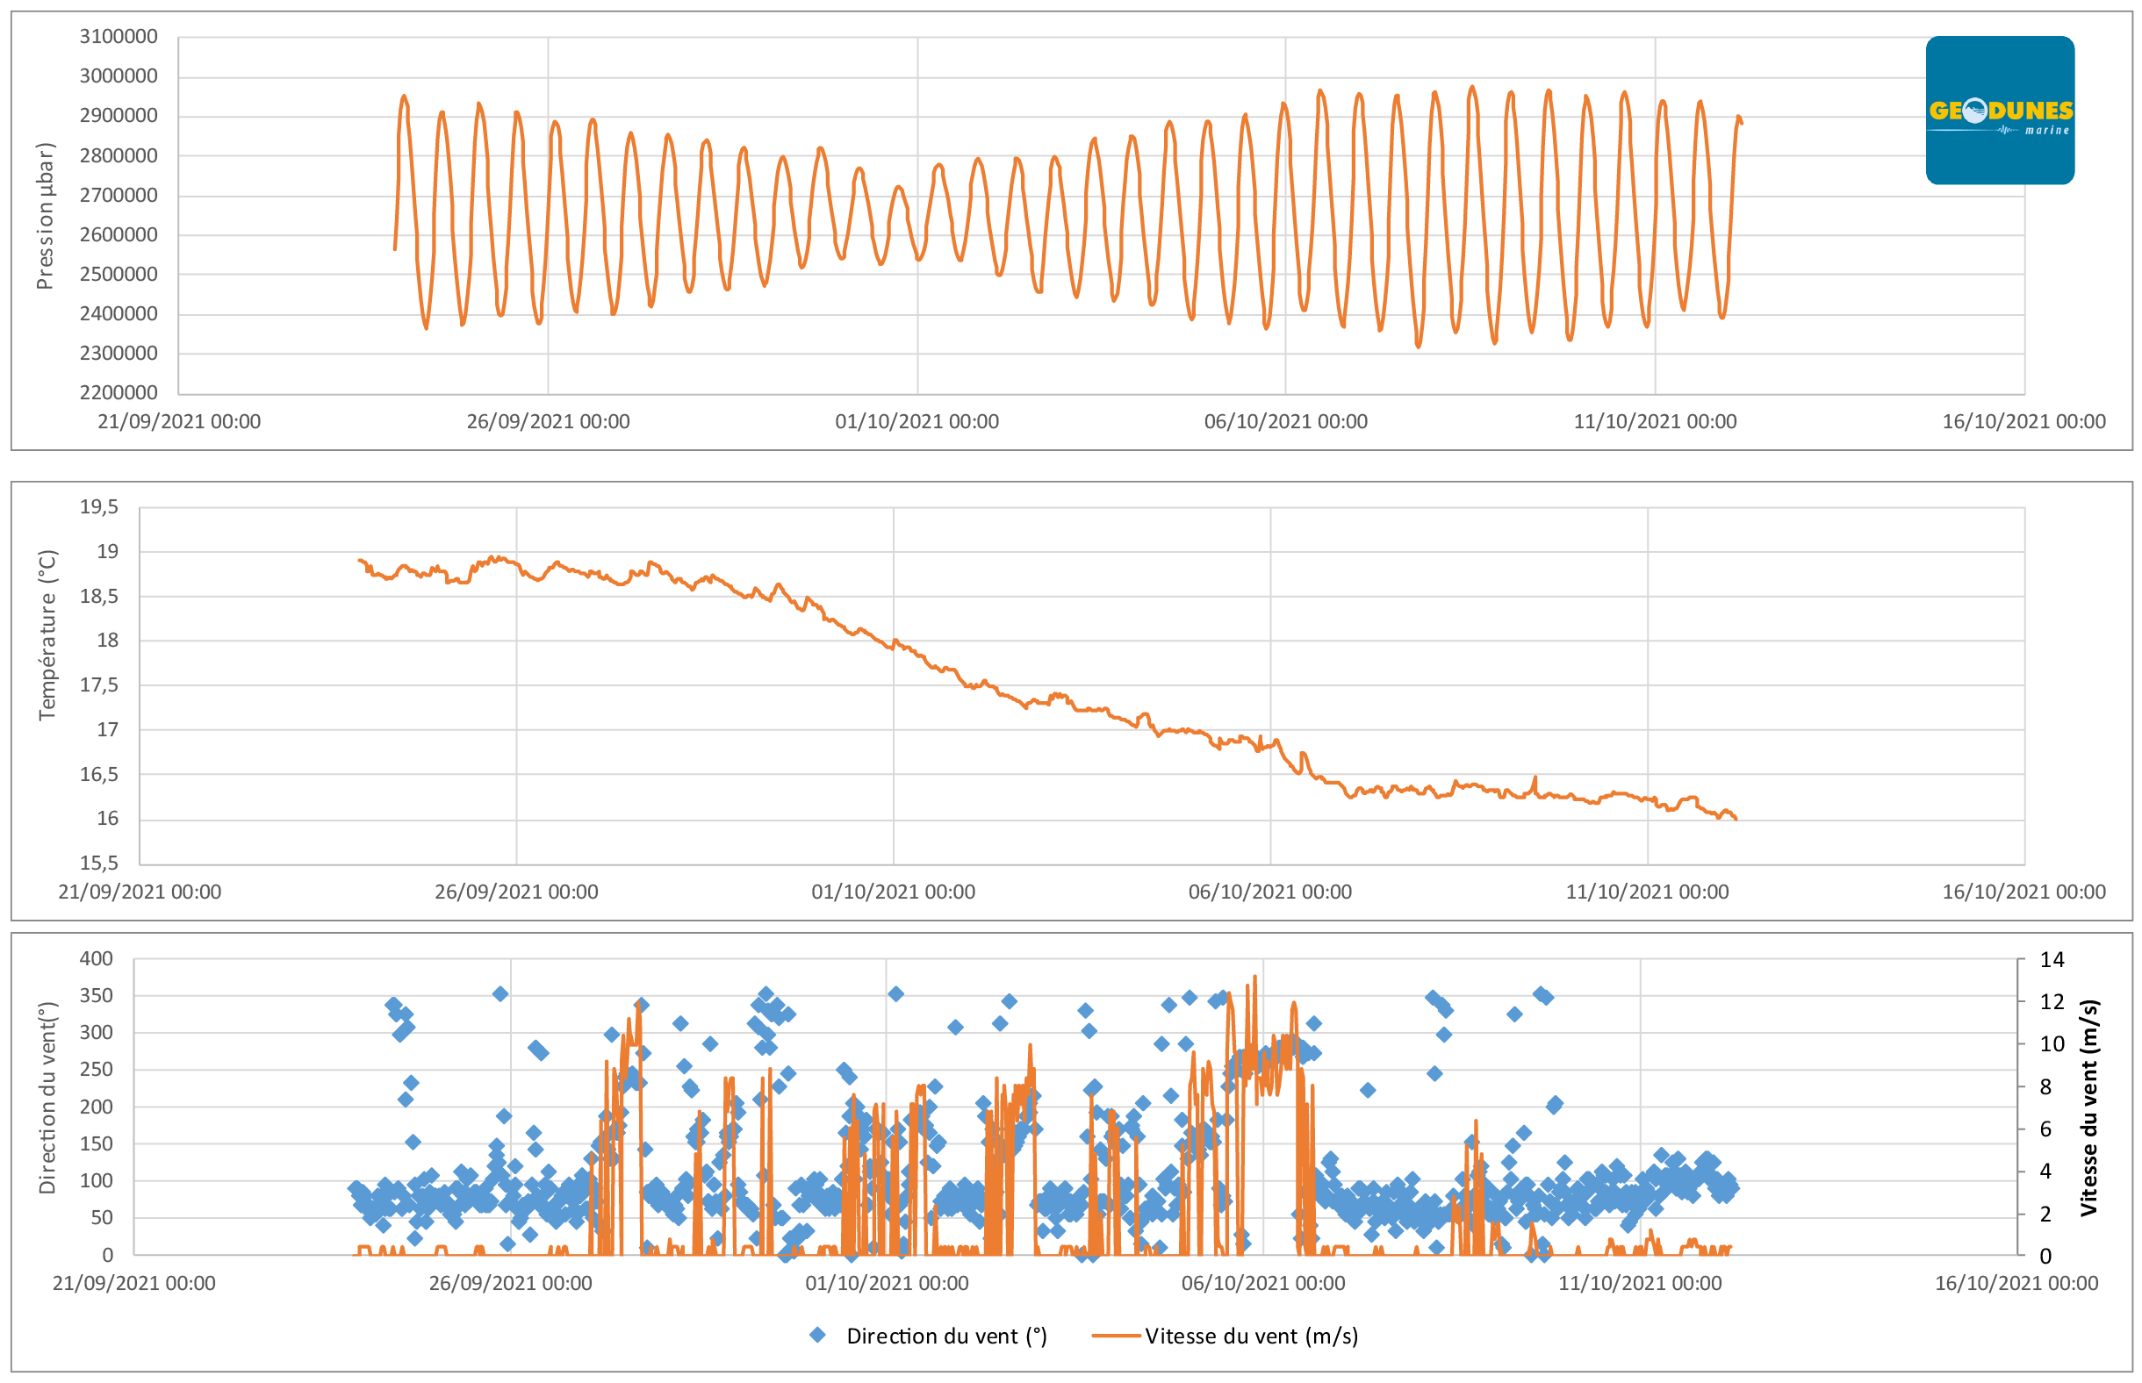
Task: Select the 250 wind direction tick label
Action: tap(96, 1069)
